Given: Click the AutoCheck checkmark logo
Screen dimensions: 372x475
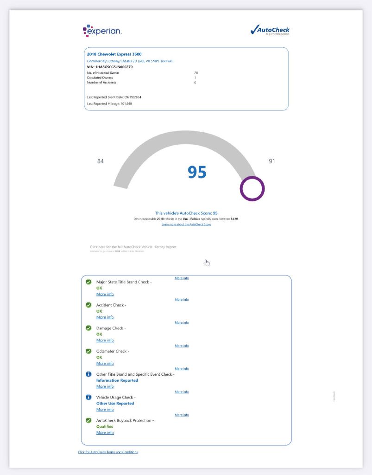Looking at the screenshot, I should click(270, 30).
